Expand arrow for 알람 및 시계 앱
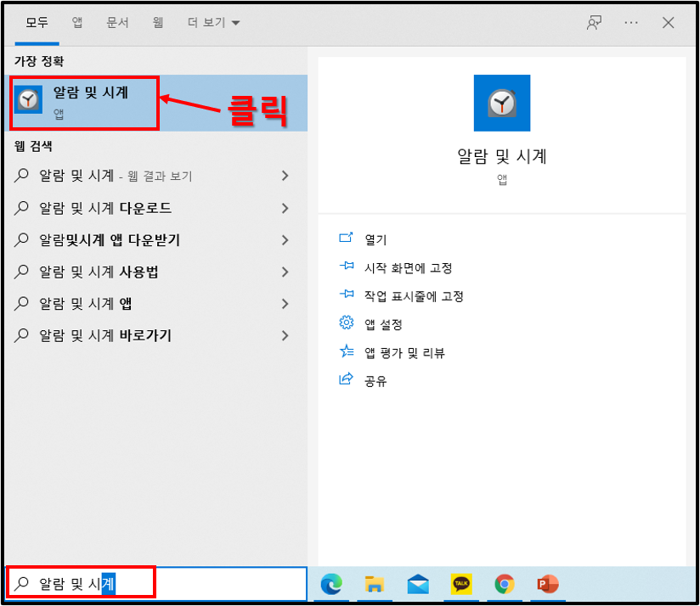This screenshot has height=606, width=700. pos(285,304)
